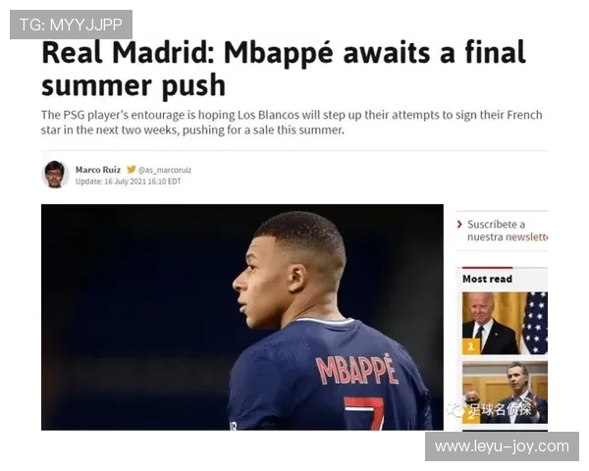Click the update date 16 July 2021
The height and width of the screenshot is (471, 589).
tap(128, 182)
